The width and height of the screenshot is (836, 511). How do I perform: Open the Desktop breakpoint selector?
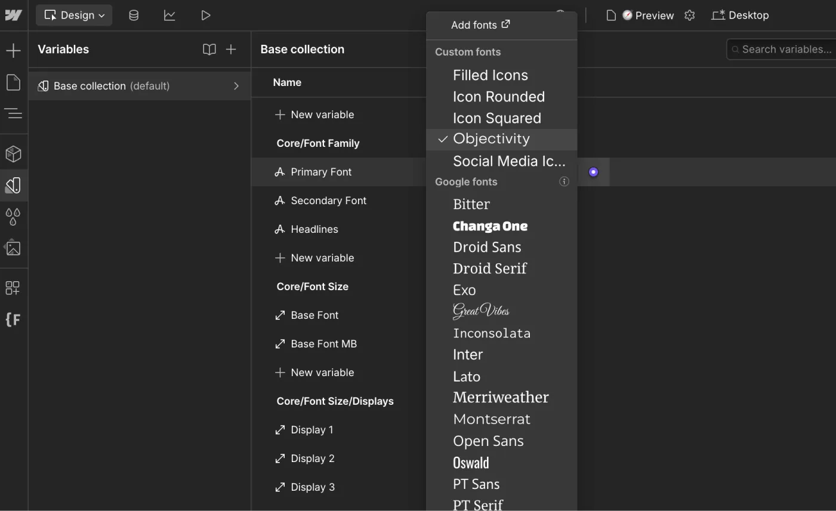(740, 15)
